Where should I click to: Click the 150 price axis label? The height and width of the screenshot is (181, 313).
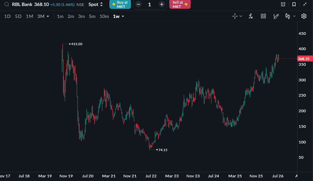302,127
